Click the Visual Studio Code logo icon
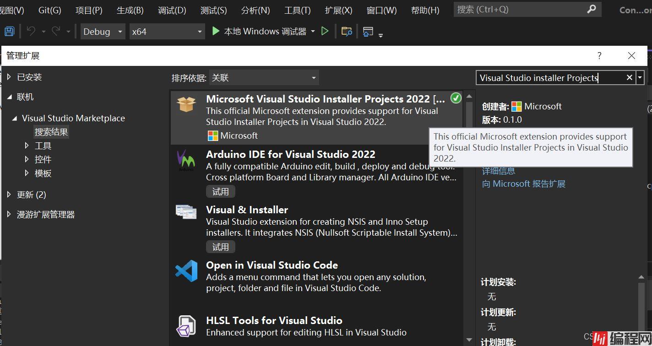652x346 pixels. [186, 270]
